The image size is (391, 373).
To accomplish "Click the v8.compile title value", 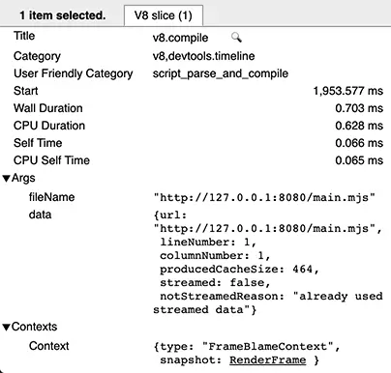I will pyautogui.click(x=180, y=38).
